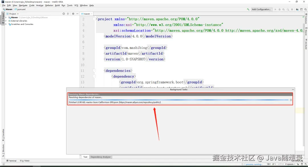
Task: Click the '1 process running...' status link
Action: 253,164
